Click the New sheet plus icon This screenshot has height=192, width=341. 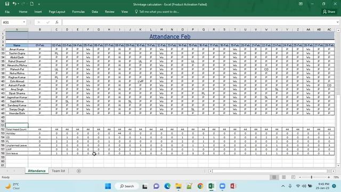click(x=79, y=171)
